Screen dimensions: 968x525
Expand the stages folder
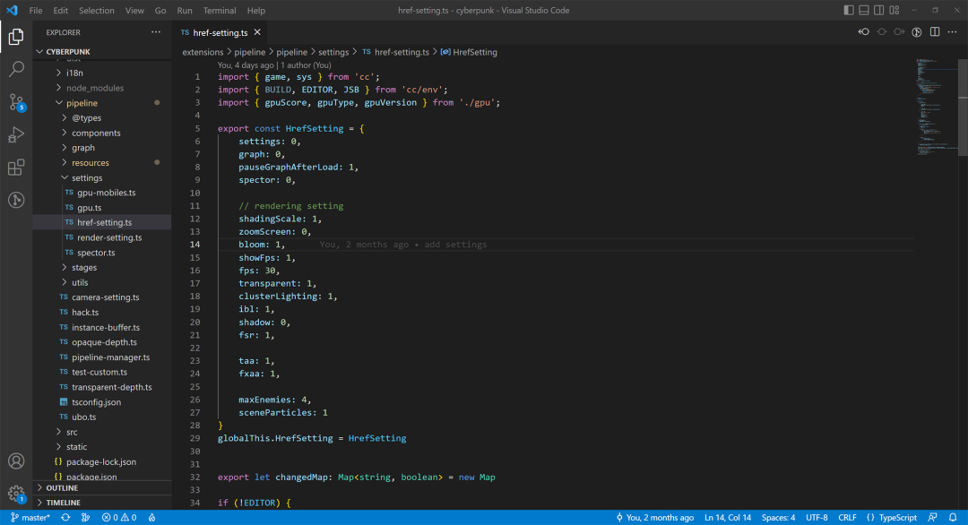pos(84,268)
